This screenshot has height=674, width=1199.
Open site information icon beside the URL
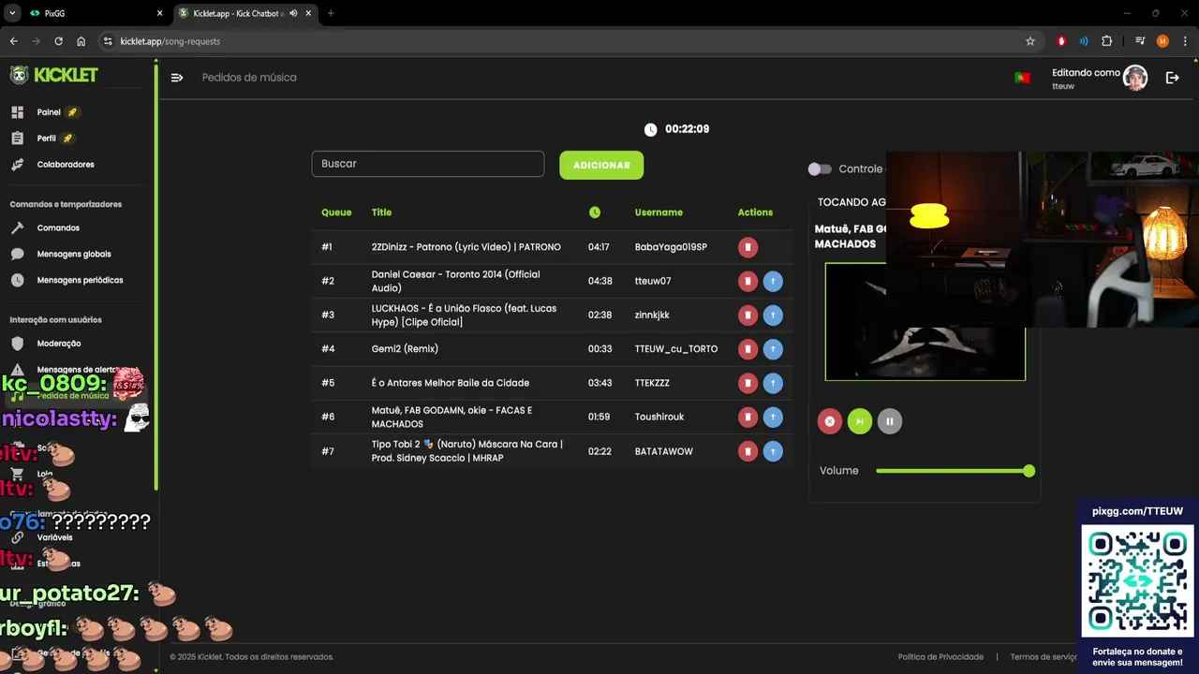108,41
